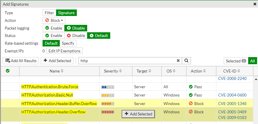Switch Type to Filter

[49, 13]
